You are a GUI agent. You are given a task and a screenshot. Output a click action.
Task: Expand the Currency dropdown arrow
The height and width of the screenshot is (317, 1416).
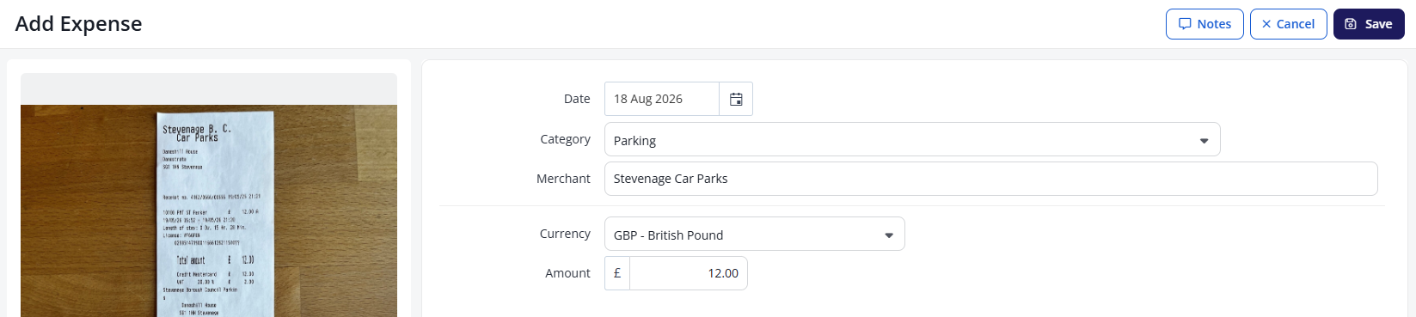889,235
